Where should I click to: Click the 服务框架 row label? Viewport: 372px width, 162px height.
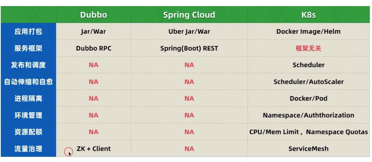pos(28,48)
